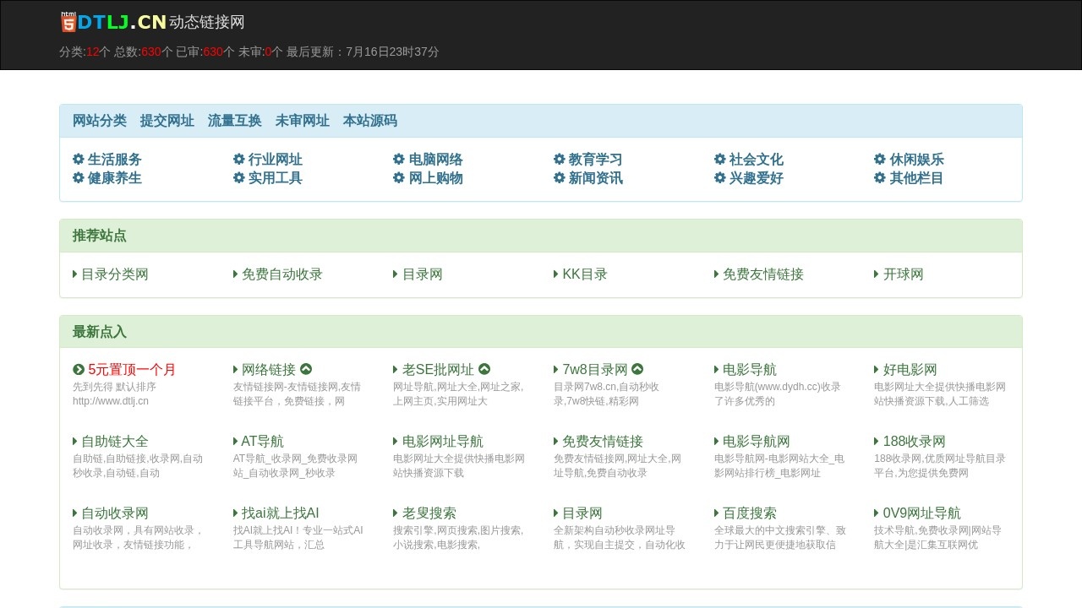Go to 流量互换 in the nav bar
This screenshot has width=1082, height=608.
(235, 120)
